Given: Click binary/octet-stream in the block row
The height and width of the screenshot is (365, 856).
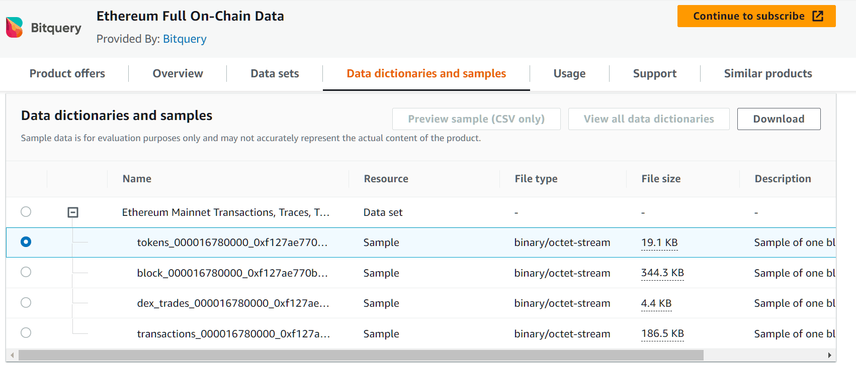Looking at the screenshot, I should pyautogui.click(x=562, y=273).
